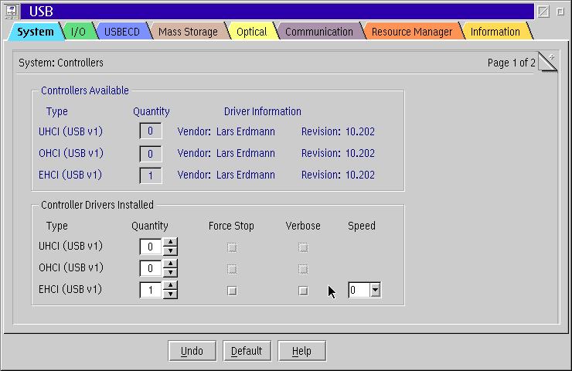The height and width of the screenshot is (371, 572).
Task: Toggle Force Stop checkbox for UHCI driver
Action: (x=232, y=247)
